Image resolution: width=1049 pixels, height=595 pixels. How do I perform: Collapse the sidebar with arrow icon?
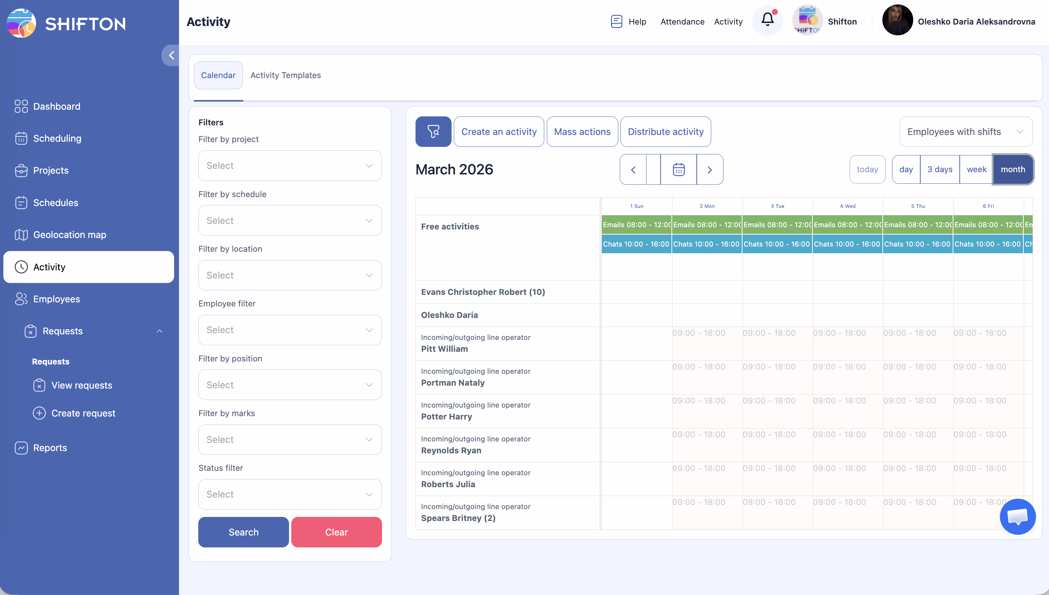[x=171, y=55]
